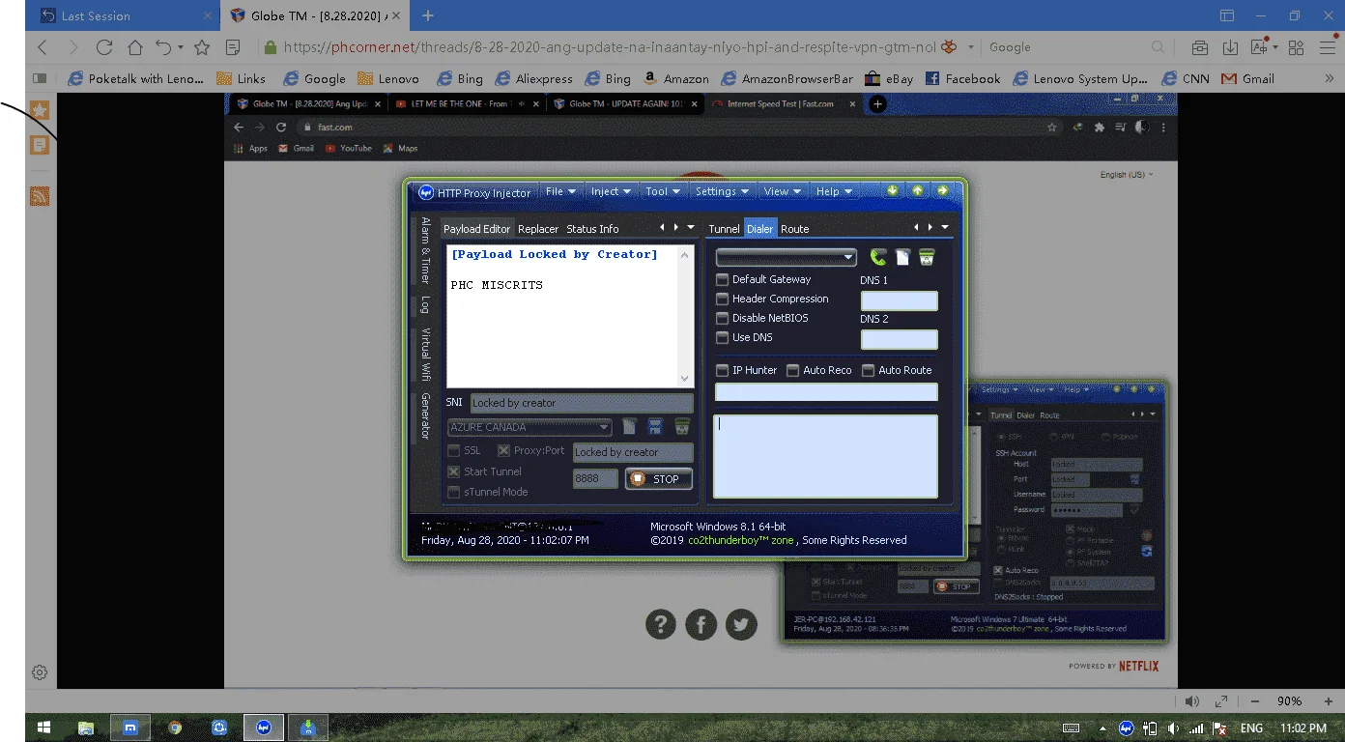Open the RSS feed icon in the sidebar
Image resolution: width=1345 pixels, height=742 pixels.
(x=40, y=196)
